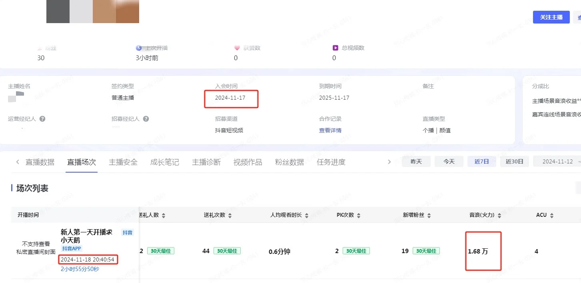Viewport: 581px width, 283px height.
Task: Click the 场次列表 section heading
Action: click(32, 188)
